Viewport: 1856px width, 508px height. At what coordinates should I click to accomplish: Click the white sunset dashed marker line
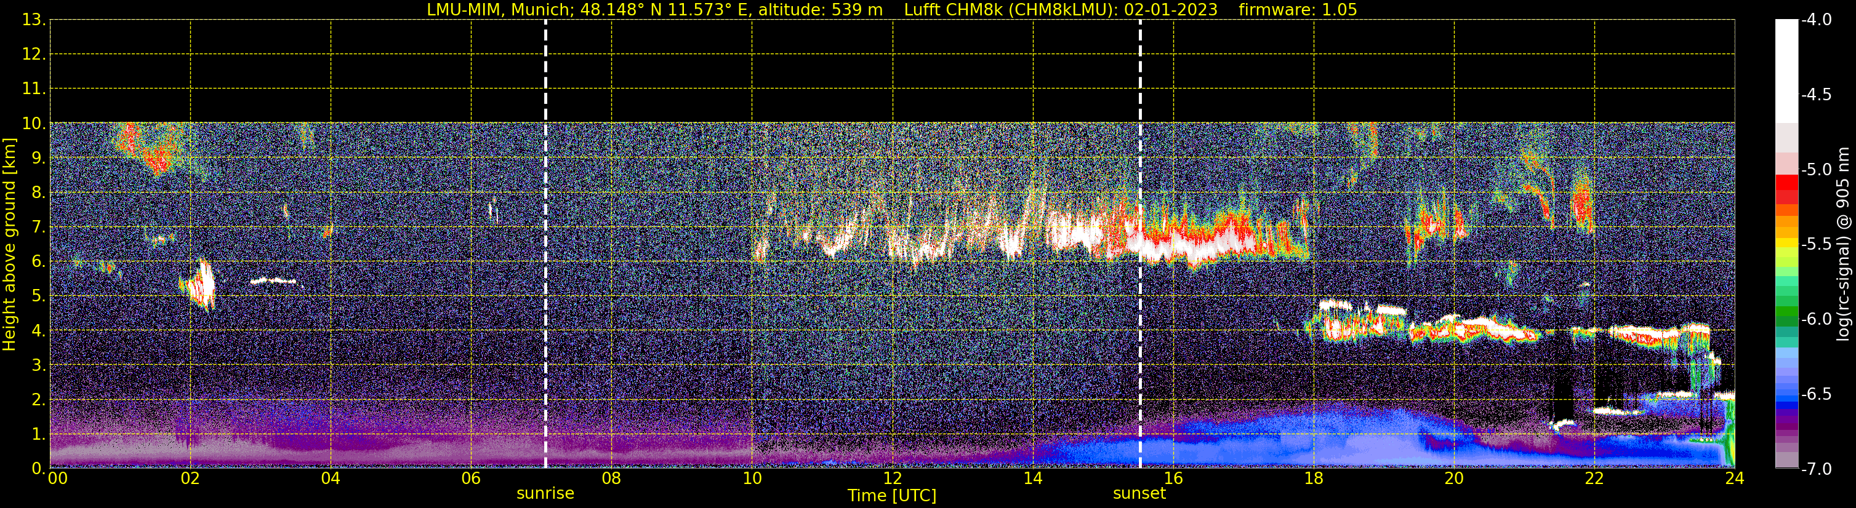tap(1140, 244)
